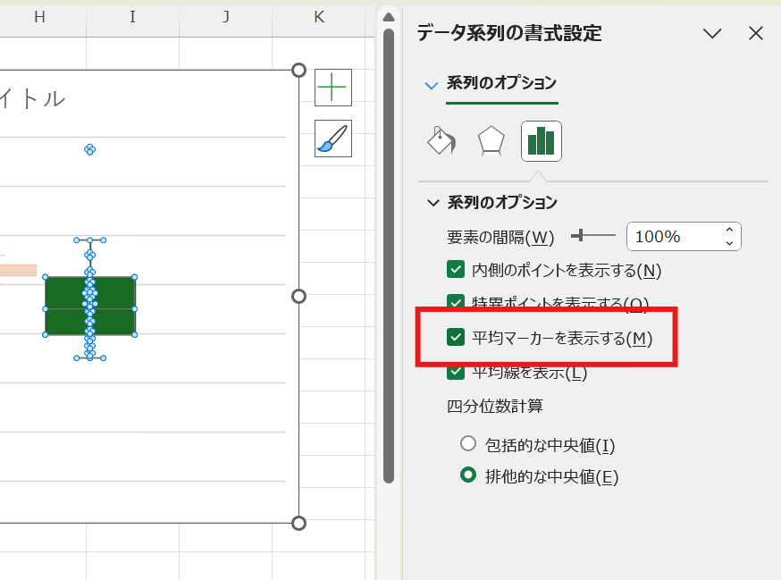Collapse the lower 系列のオプション subsection
781x580 pixels.
pos(432,203)
